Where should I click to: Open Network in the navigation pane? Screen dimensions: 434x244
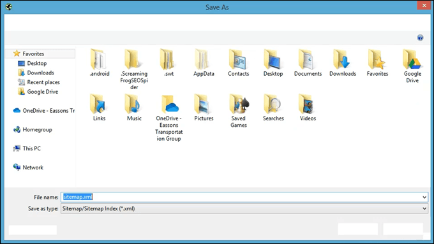tap(33, 167)
